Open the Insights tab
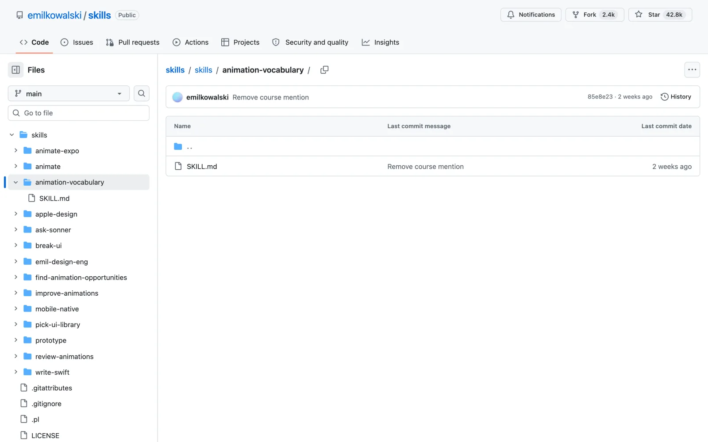The width and height of the screenshot is (708, 442). point(381,42)
